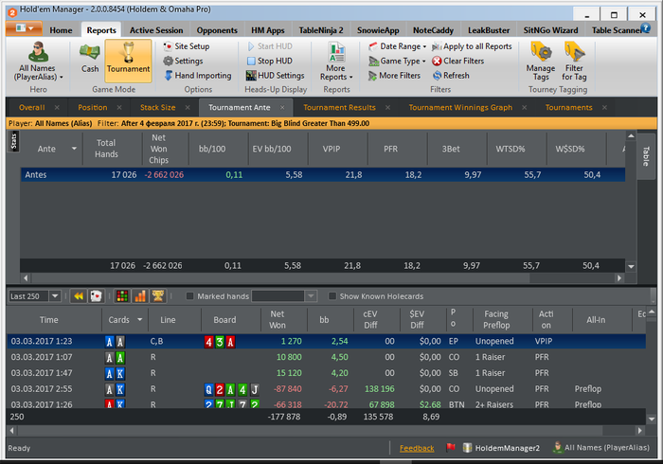Sort by Time column header

[49, 320]
